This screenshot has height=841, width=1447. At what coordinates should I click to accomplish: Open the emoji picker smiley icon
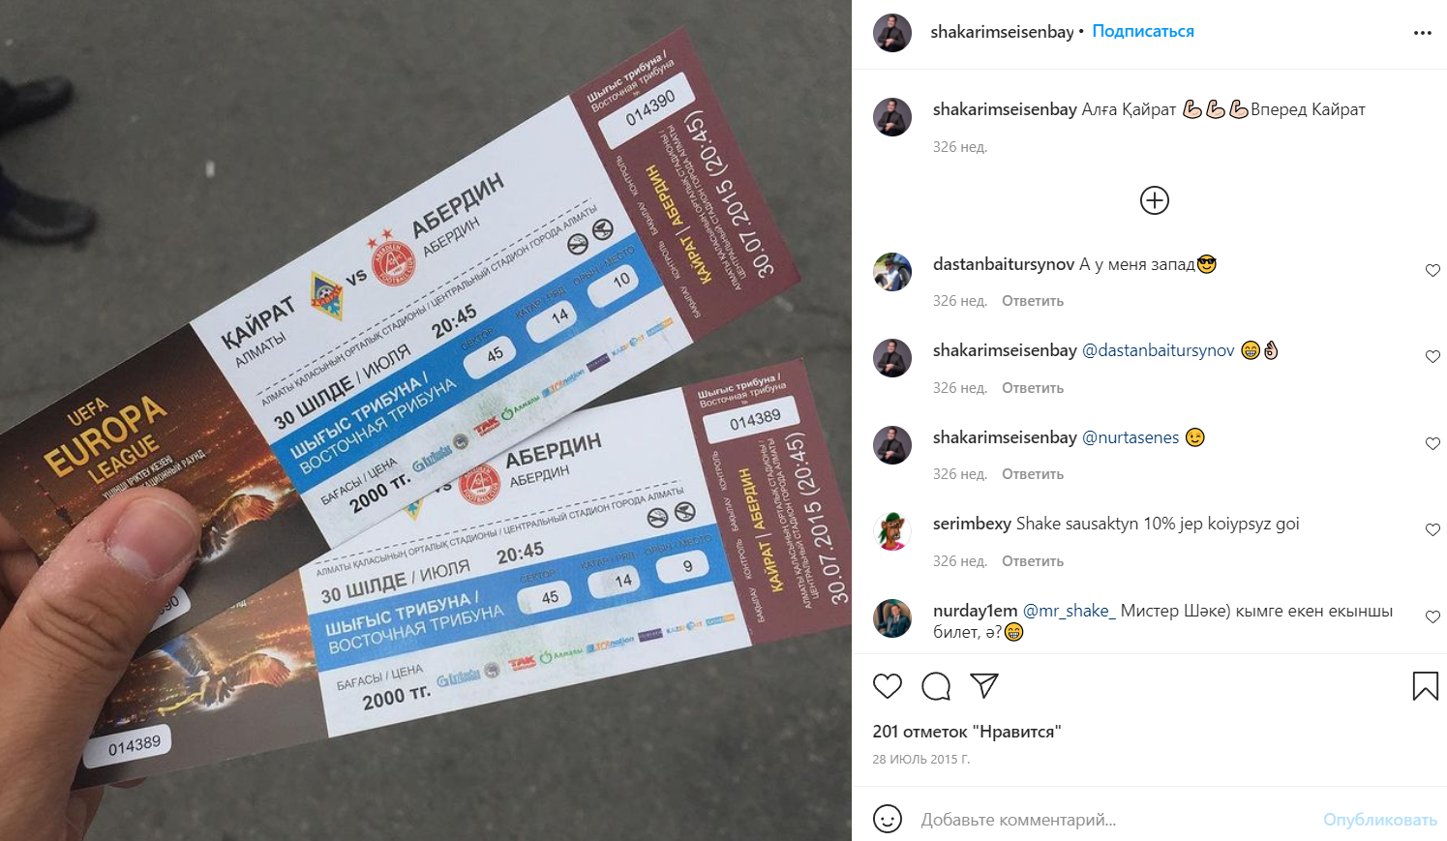point(888,819)
